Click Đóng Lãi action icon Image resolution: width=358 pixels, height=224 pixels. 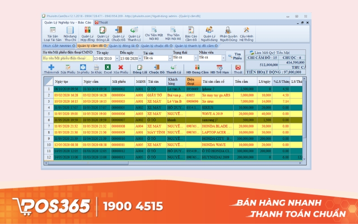pos(140,69)
